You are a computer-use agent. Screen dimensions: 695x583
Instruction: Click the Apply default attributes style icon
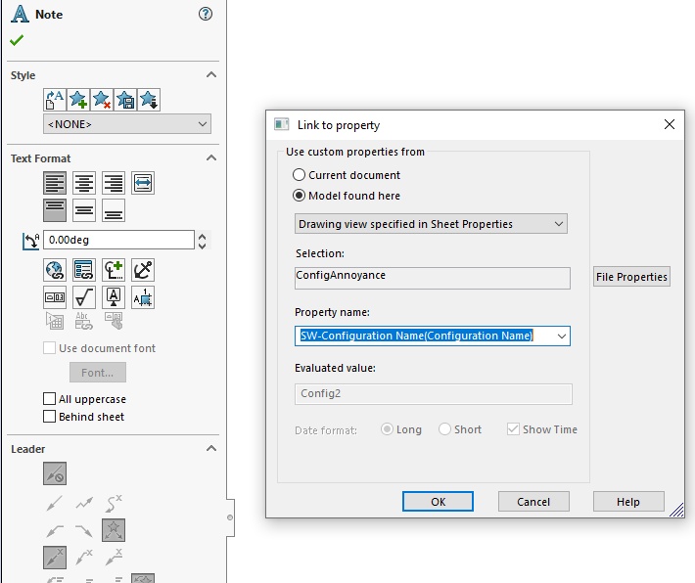click(55, 100)
